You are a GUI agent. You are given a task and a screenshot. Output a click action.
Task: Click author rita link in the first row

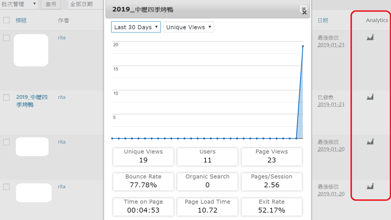62,38
